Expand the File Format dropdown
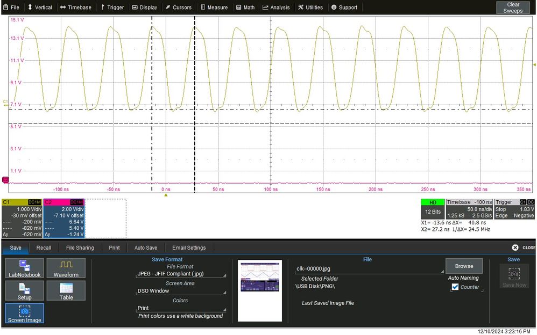 [181, 274]
